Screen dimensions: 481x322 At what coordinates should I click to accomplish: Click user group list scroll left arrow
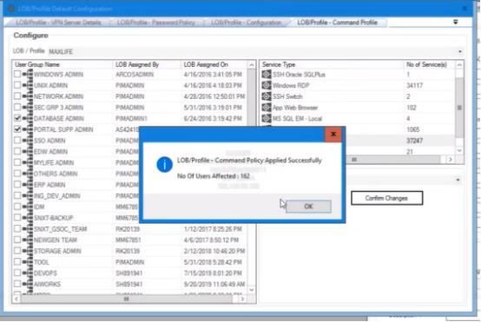pos(16,299)
